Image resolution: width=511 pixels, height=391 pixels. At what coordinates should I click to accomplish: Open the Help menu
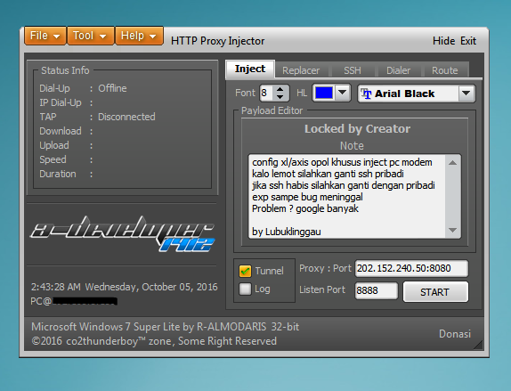tap(139, 36)
